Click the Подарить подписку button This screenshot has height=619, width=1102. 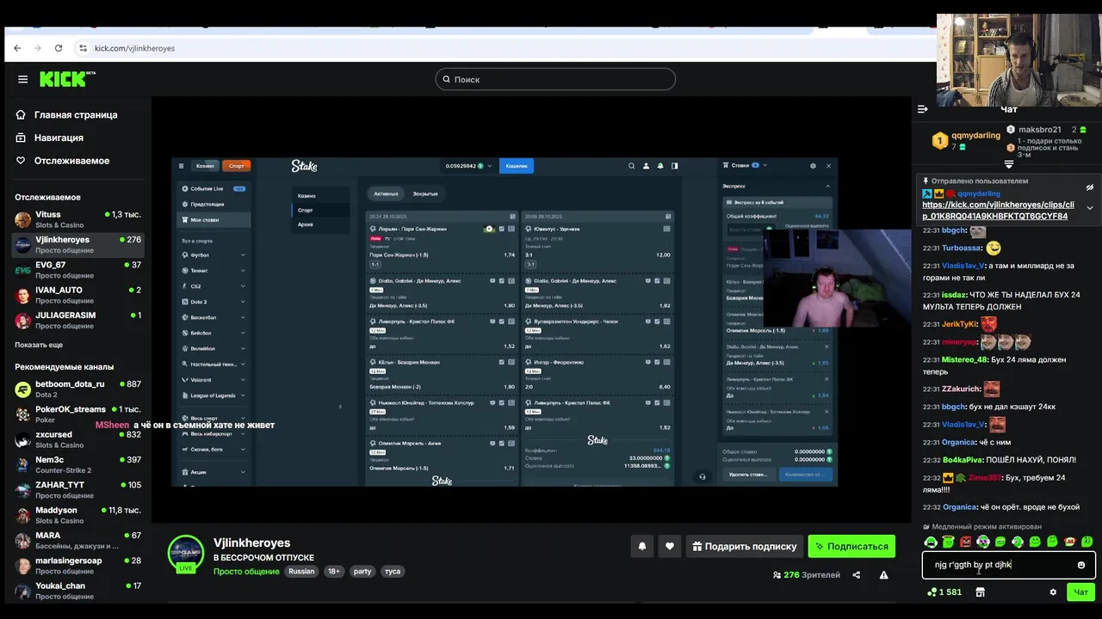(745, 546)
